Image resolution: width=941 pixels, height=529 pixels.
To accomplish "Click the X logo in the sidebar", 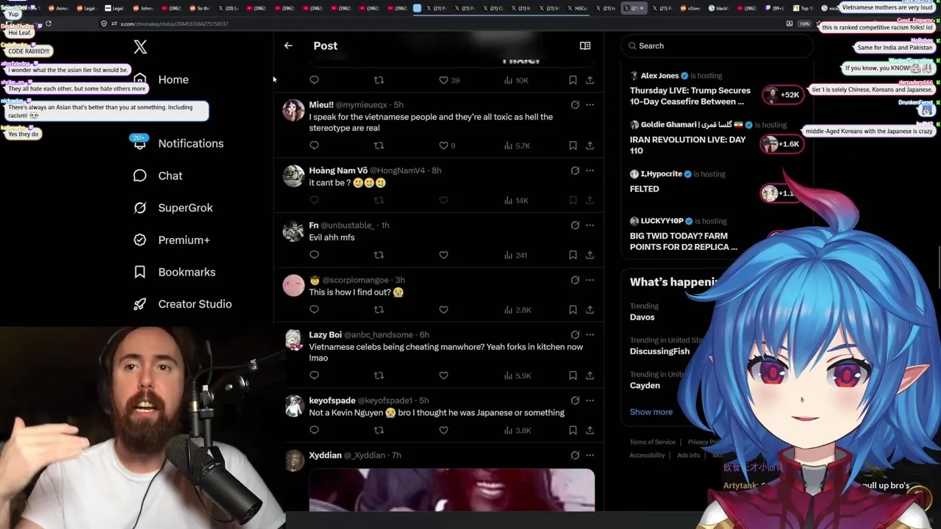I will (140, 47).
